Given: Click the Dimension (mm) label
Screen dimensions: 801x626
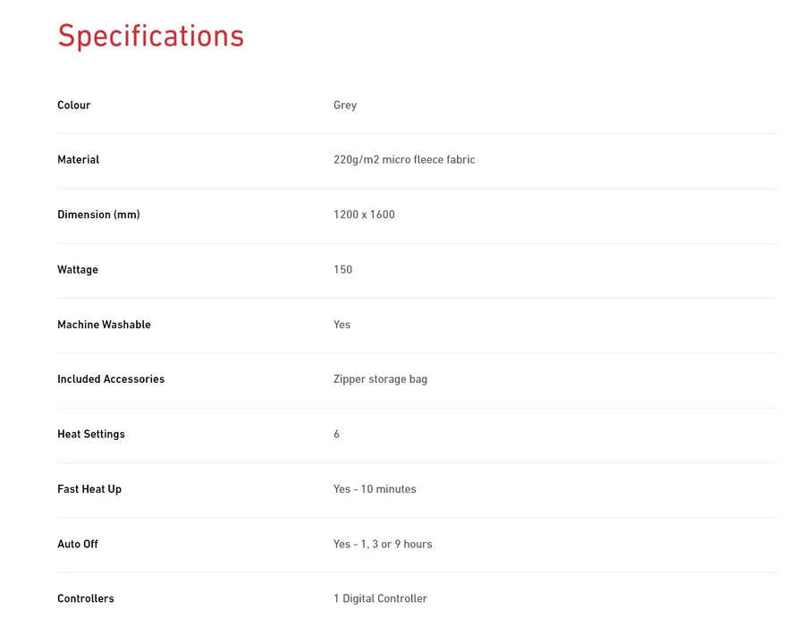Looking at the screenshot, I should click(98, 215).
